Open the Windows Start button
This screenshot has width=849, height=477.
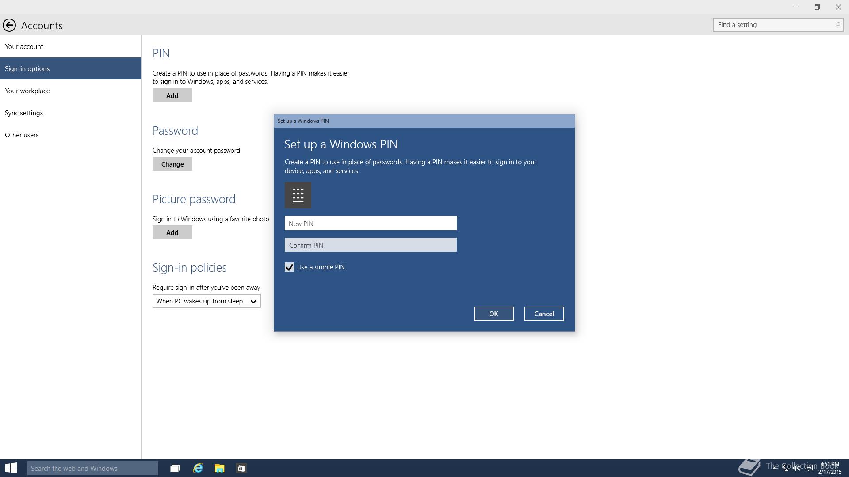(11, 468)
